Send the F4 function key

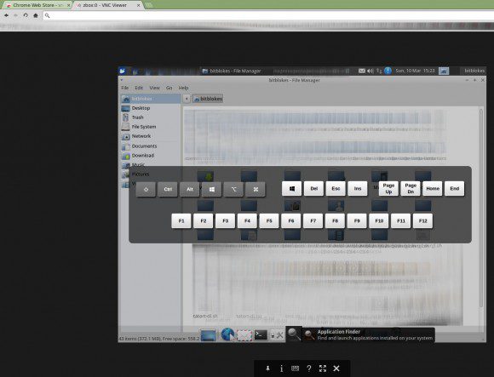point(247,221)
